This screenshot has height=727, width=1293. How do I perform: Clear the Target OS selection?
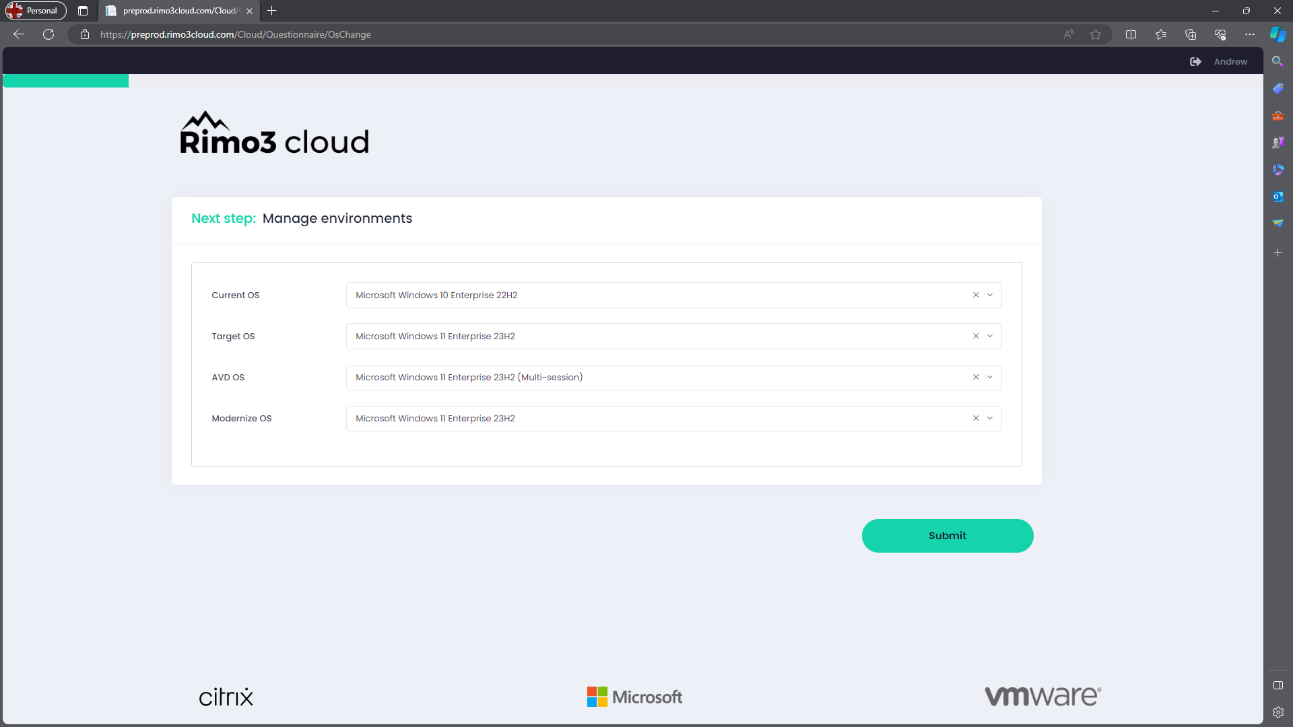[x=976, y=336]
